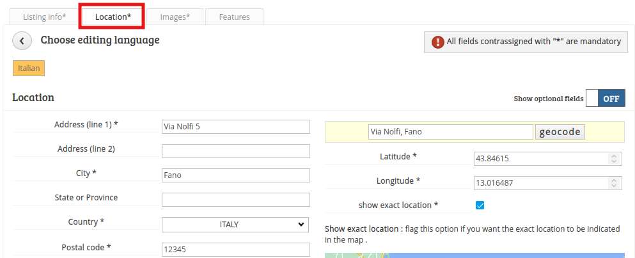Click the State or Province field
Viewport: 635px width, 258px height.
(x=236, y=200)
